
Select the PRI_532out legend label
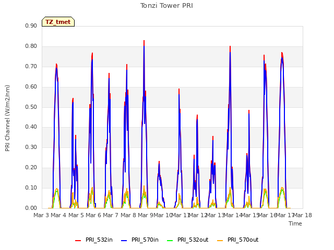pyautogui.click(x=193, y=240)
